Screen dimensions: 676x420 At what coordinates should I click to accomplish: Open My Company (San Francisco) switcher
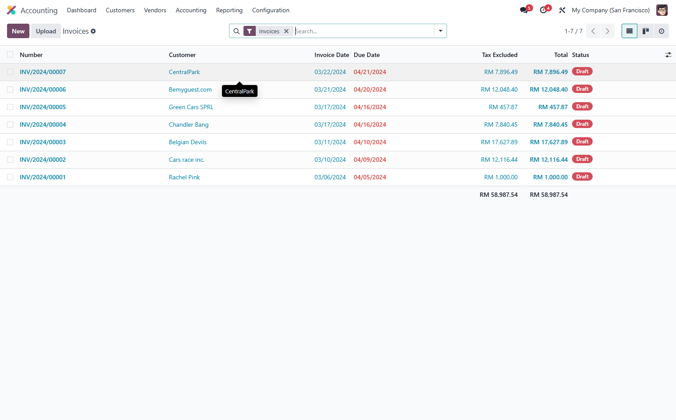tap(611, 10)
